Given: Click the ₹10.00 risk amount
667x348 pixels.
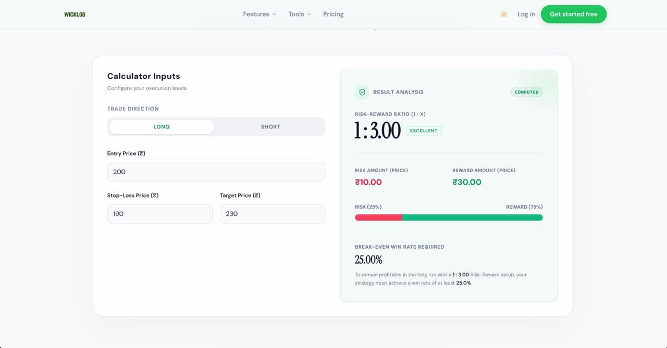Looking at the screenshot, I should (368, 182).
